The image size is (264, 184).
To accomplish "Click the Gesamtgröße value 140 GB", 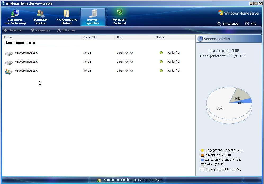I will pyautogui.click(x=233, y=50).
